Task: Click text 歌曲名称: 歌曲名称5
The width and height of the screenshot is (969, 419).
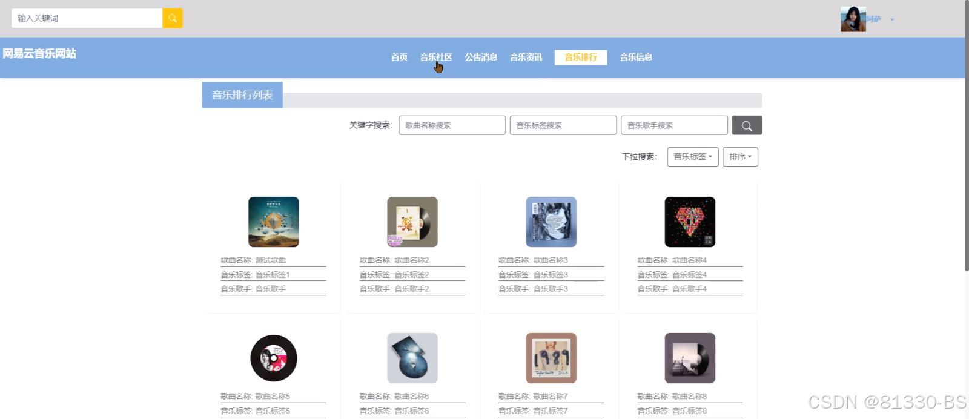Action: pyautogui.click(x=256, y=397)
